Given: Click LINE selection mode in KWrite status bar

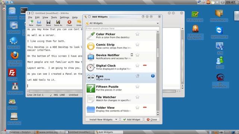Looking at the screenshot, I should click(x=62, y=95).
